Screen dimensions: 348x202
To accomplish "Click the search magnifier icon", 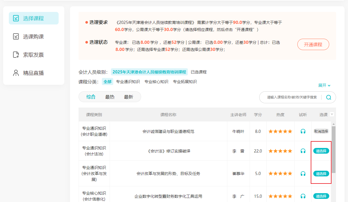I will click(329, 97).
